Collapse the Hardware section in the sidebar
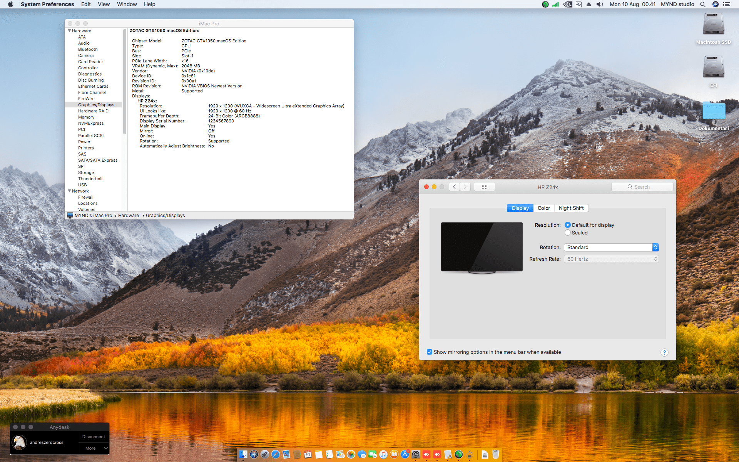 (x=69, y=31)
